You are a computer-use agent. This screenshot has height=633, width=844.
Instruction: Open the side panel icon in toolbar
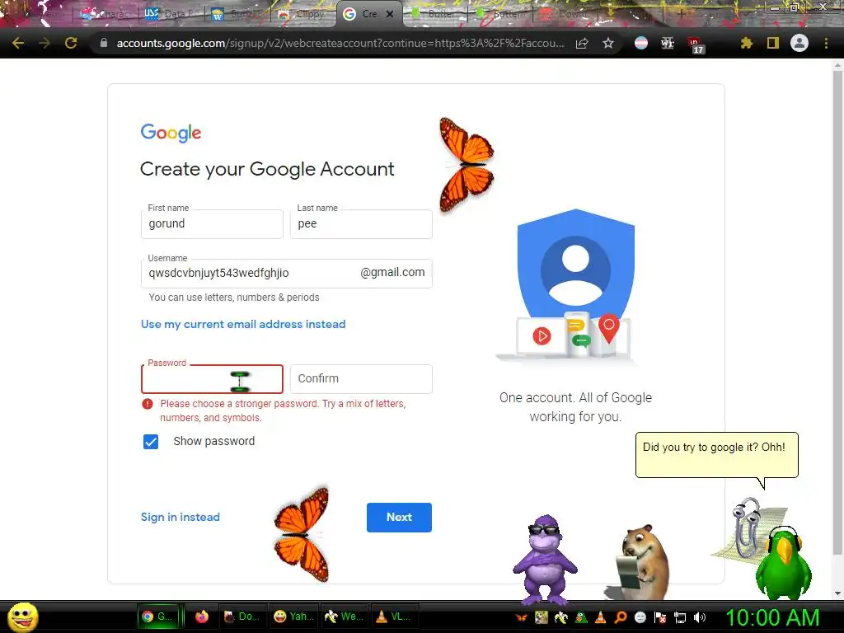(x=773, y=43)
